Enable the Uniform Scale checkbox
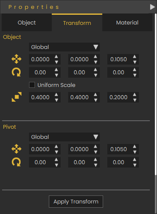The width and height of the screenshot is (157, 214). 32,85
